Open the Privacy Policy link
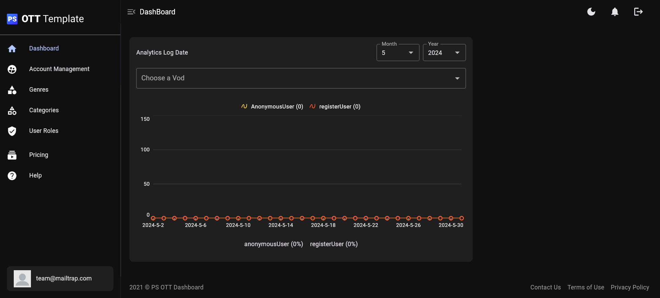The image size is (660, 298). coord(630,287)
